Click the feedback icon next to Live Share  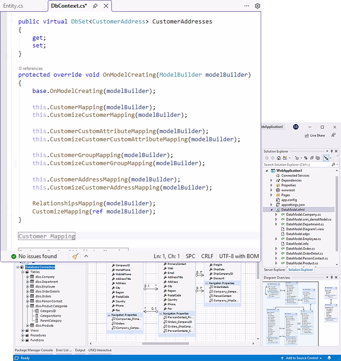pos(333,135)
